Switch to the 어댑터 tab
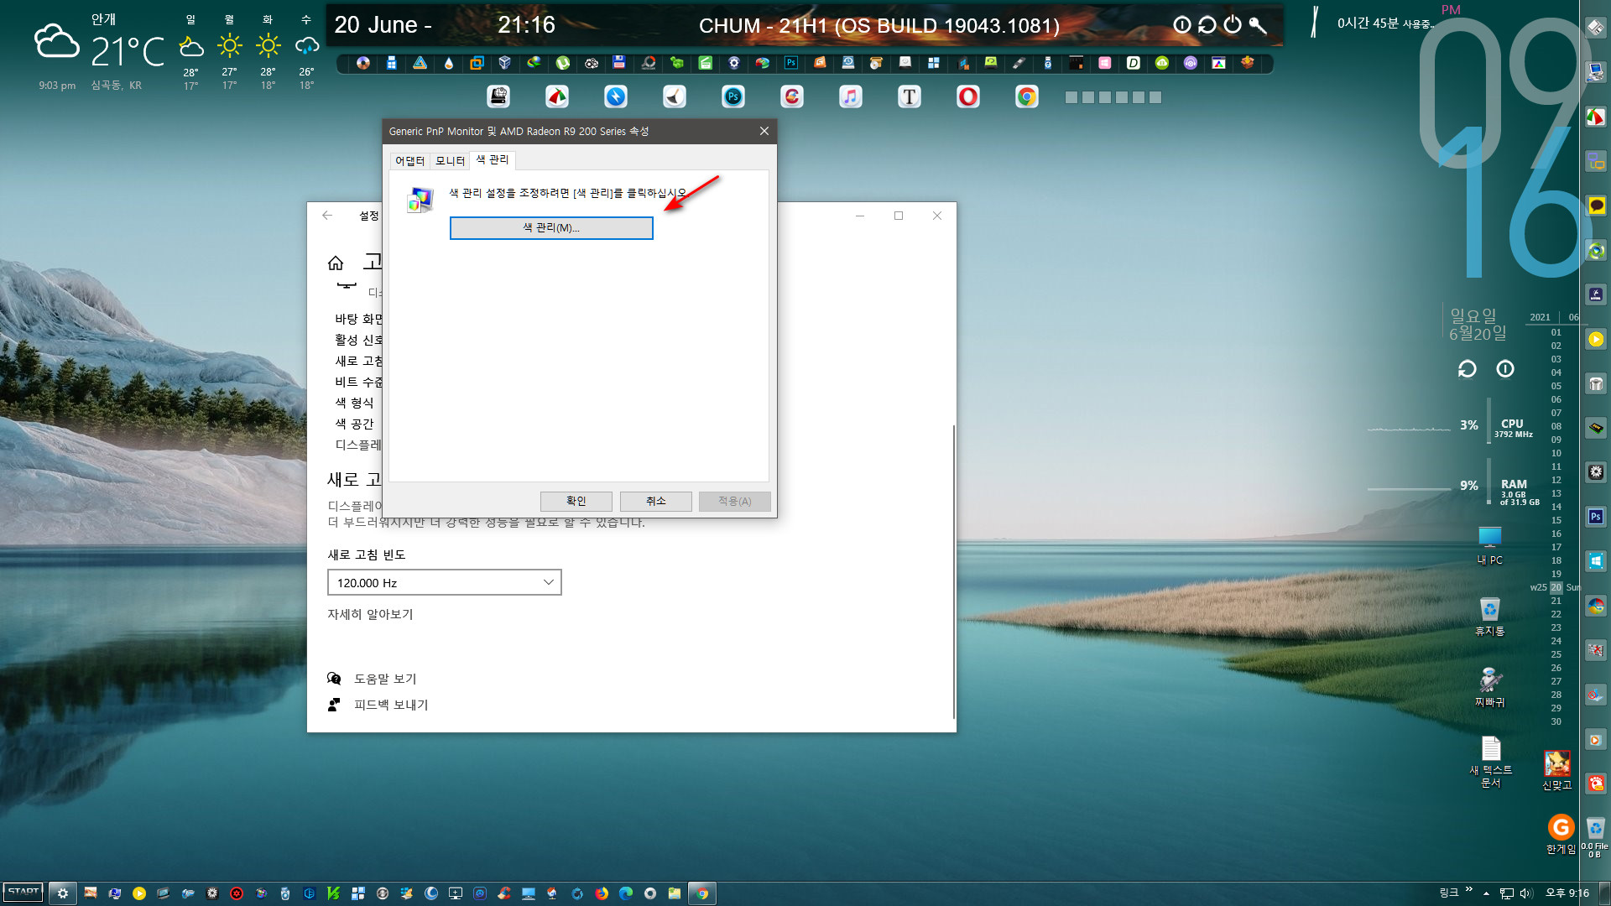The width and height of the screenshot is (1611, 906). pos(409,161)
